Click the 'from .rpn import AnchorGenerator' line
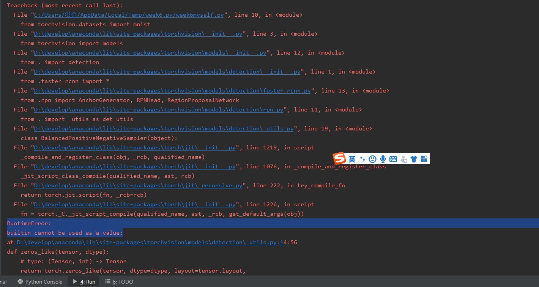 point(130,100)
